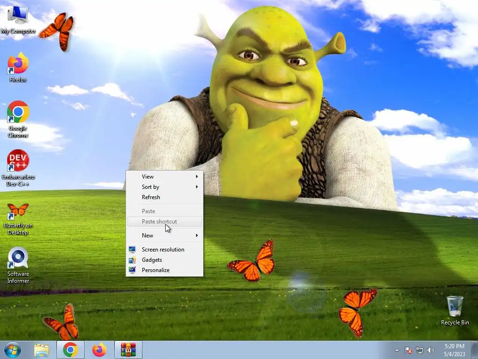Expand the New submenu

tap(164, 236)
